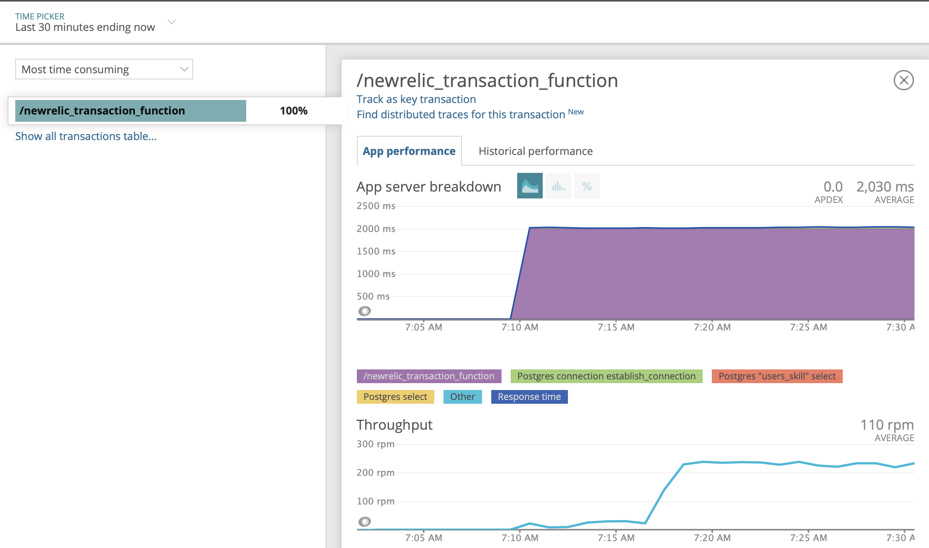The height and width of the screenshot is (548, 929).
Task: Select the App performance tab
Action: [x=409, y=151]
